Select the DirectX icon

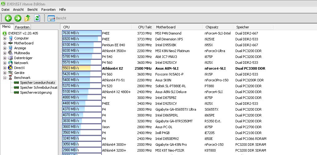10,68
